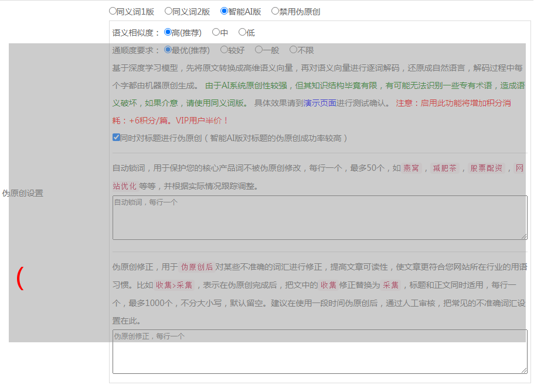Set 语义相似度 to 中

pyautogui.click(x=216, y=33)
